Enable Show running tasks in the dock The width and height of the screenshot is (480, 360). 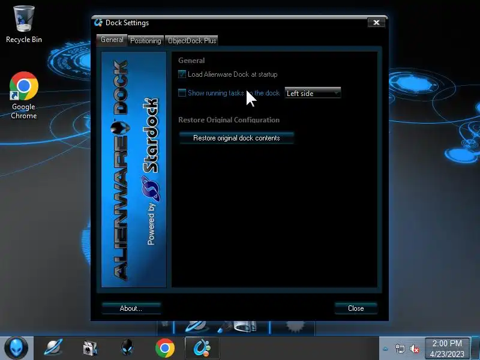click(182, 93)
